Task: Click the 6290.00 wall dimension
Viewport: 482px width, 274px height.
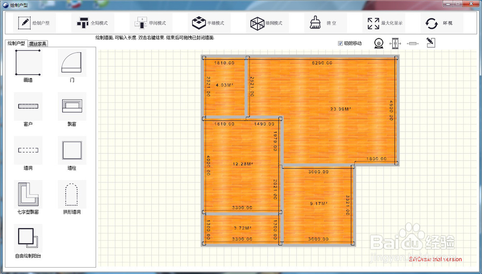Action: [x=322, y=63]
